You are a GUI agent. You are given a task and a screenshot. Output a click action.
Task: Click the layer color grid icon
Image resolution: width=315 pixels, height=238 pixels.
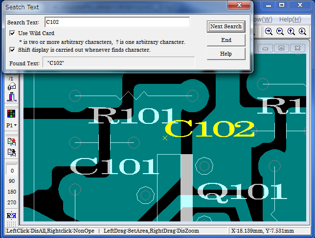(12, 114)
